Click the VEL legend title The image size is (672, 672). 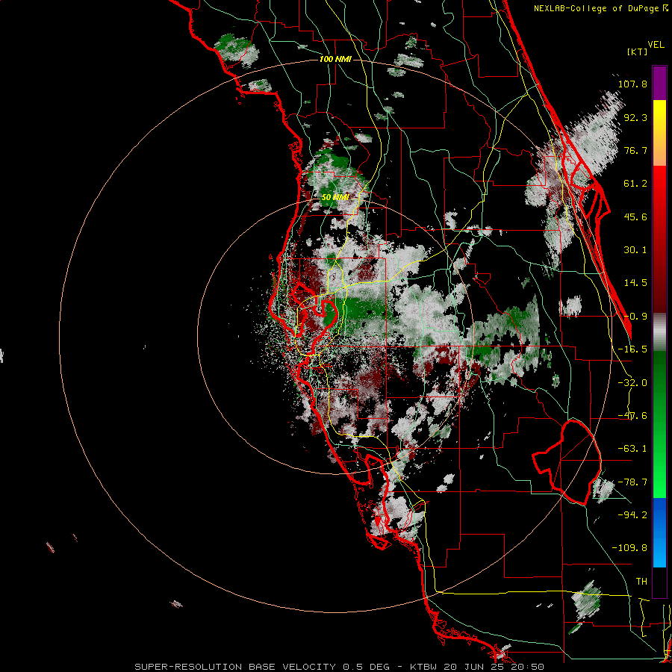(x=656, y=45)
